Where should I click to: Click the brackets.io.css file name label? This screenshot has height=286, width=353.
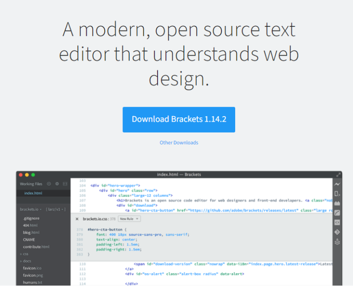(x=96, y=219)
